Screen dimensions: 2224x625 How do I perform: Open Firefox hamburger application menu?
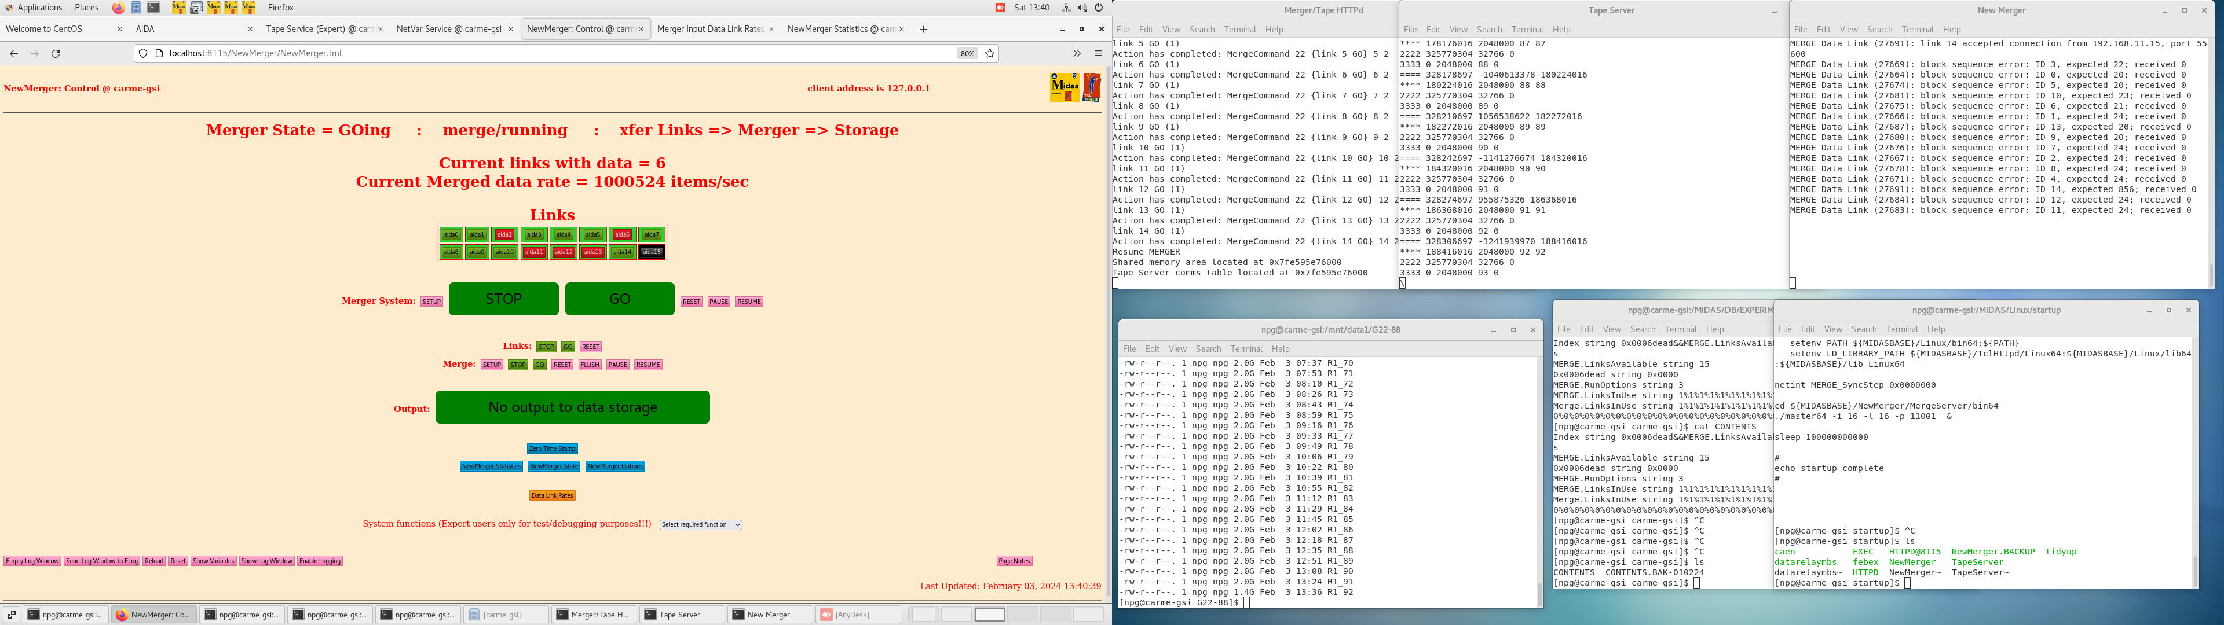point(1098,53)
